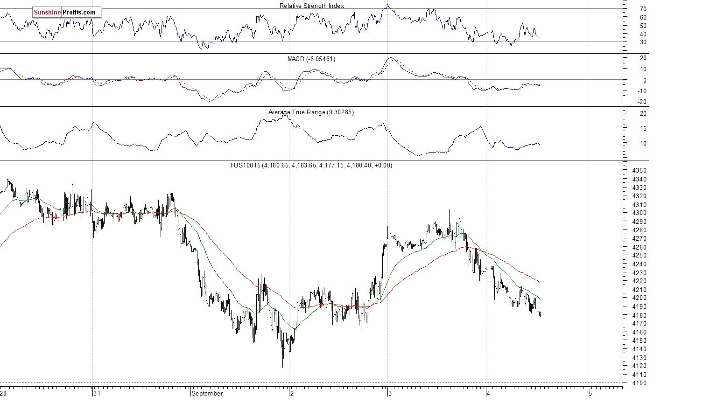Click the 40 level on RSI axis
This screenshot has width=717, height=403.
tap(643, 34)
